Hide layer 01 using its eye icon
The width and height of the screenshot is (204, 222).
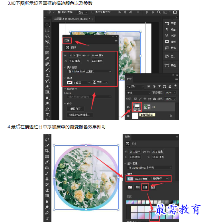point(128,107)
